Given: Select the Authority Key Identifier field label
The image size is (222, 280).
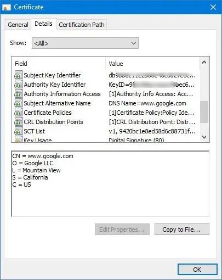Looking at the screenshot, I should (x=55, y=85).
